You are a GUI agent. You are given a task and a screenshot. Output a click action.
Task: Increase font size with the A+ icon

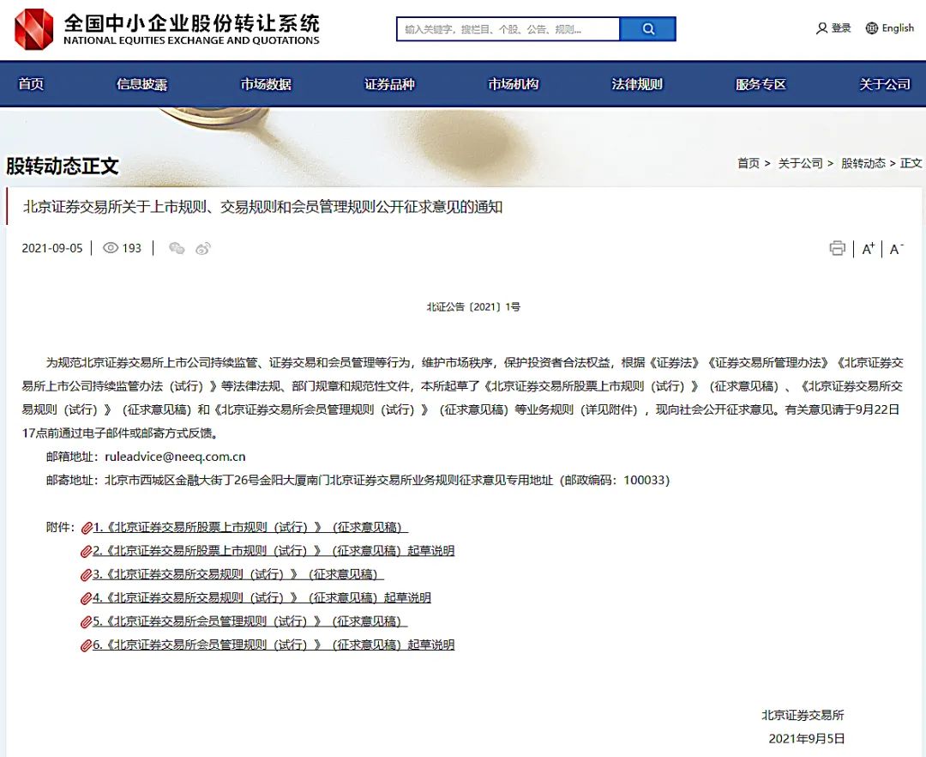[x=868, y=248]
